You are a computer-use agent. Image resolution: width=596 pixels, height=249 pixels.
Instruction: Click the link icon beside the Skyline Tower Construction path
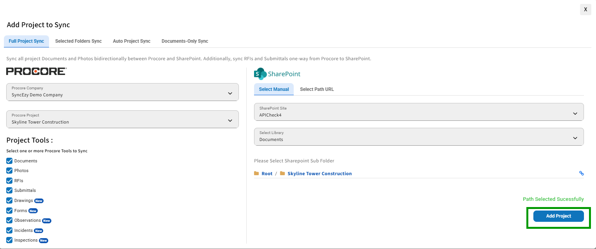[x=582, y=173]
